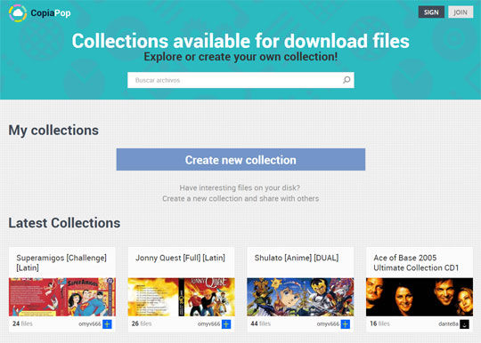This screenshot has height=343, width=481.
Task: Select the Jonny Quest cover thumbnail
Action: 182,297
